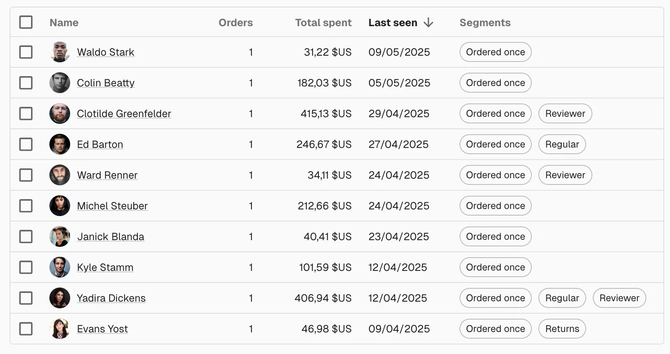Select the Returns segment on Evans Yost
This screenshot has width=670, height=354.
[562, 329]
